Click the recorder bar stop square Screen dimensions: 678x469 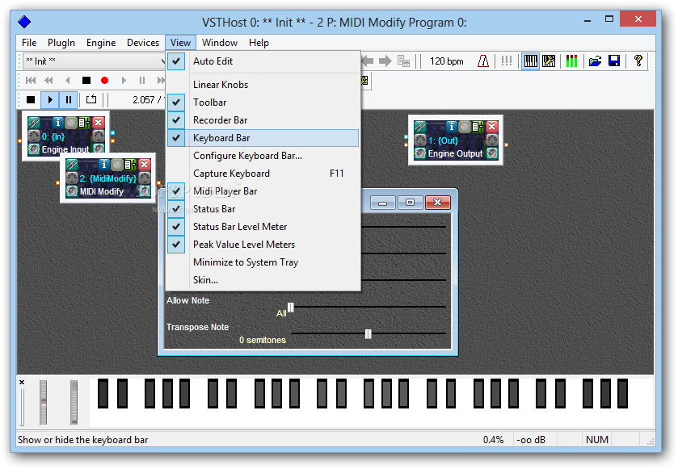86,81
